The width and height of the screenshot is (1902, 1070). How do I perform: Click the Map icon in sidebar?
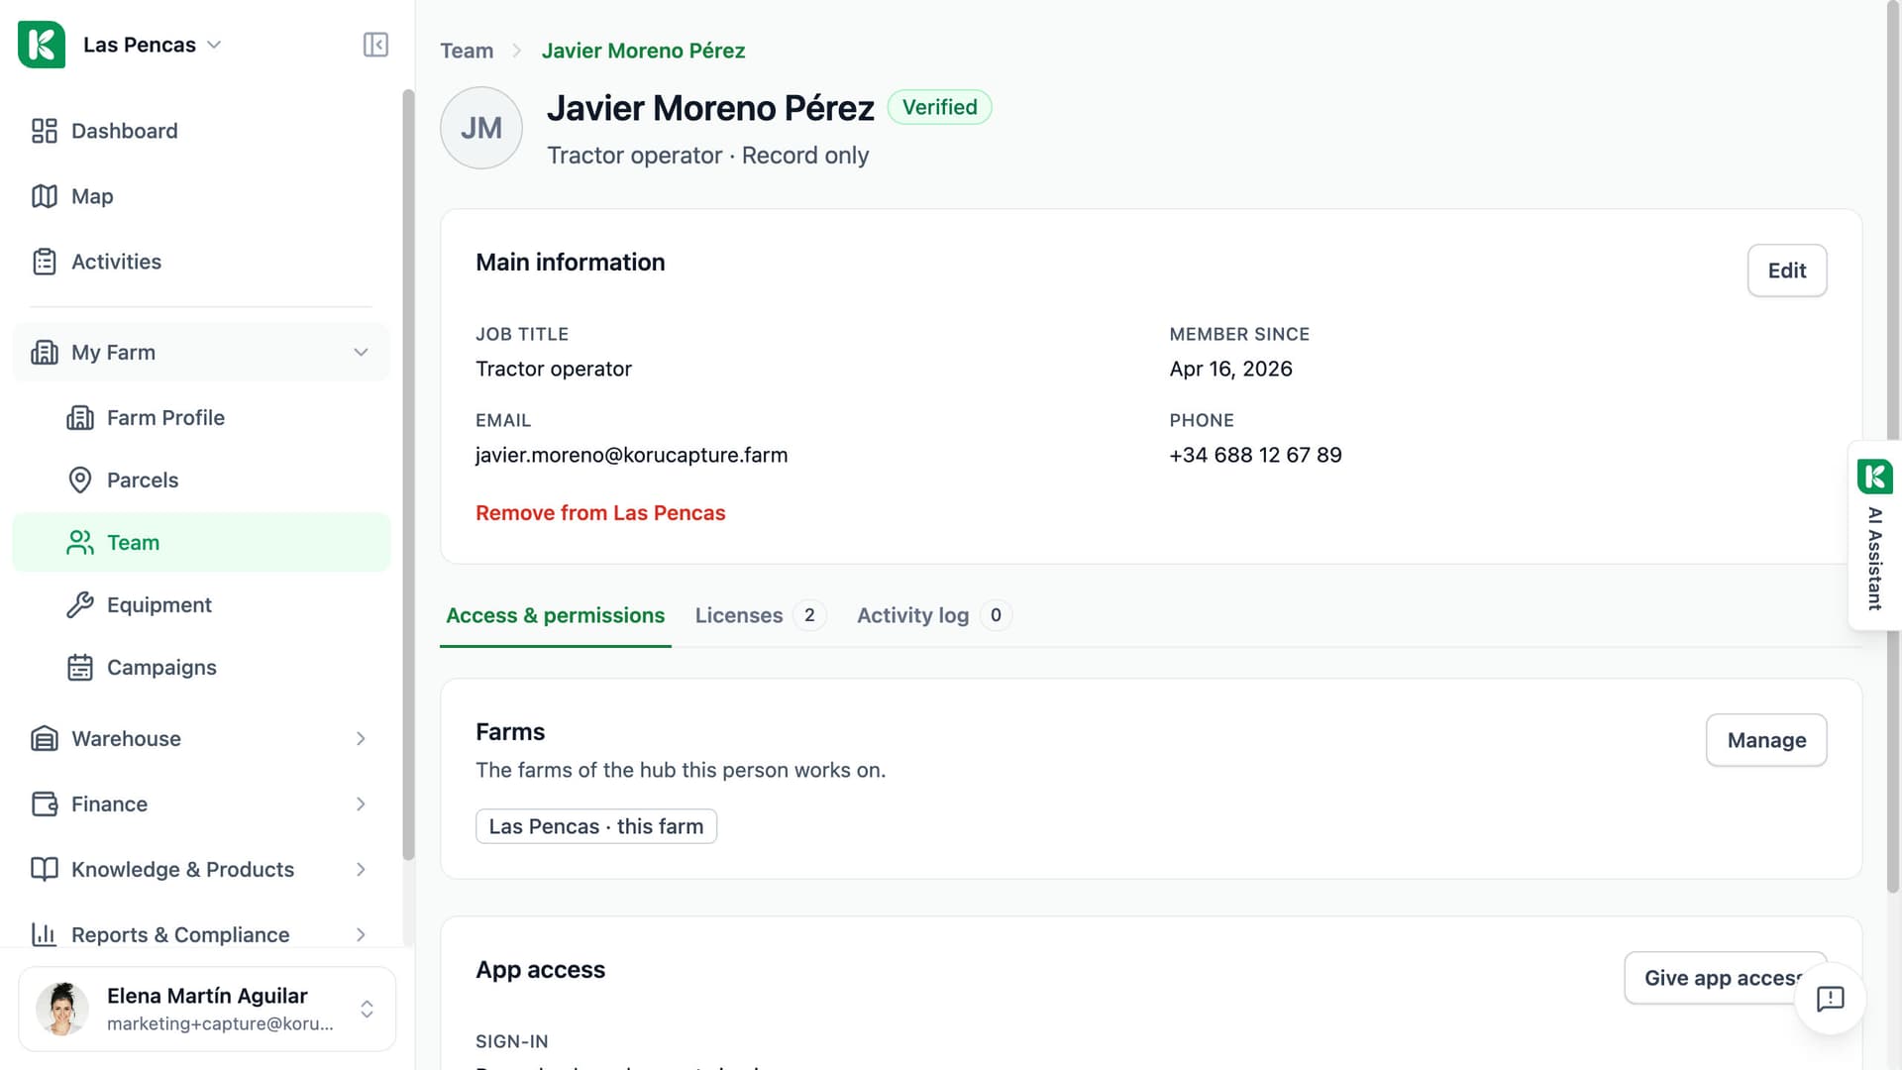point(45,196)
